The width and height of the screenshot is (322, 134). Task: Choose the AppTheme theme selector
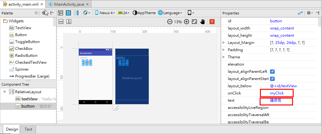tap(144, 13)
